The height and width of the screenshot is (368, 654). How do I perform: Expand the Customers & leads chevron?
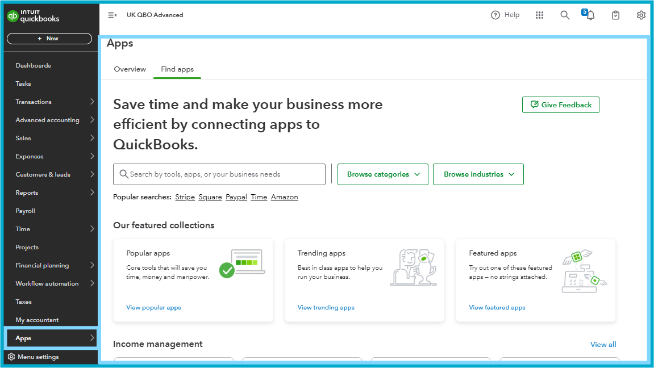[92, 174]
